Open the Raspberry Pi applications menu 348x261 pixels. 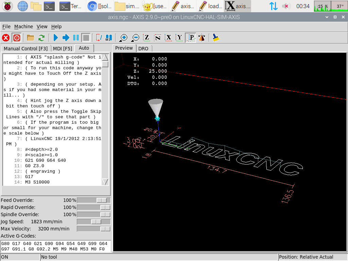[x=7, y=6]
